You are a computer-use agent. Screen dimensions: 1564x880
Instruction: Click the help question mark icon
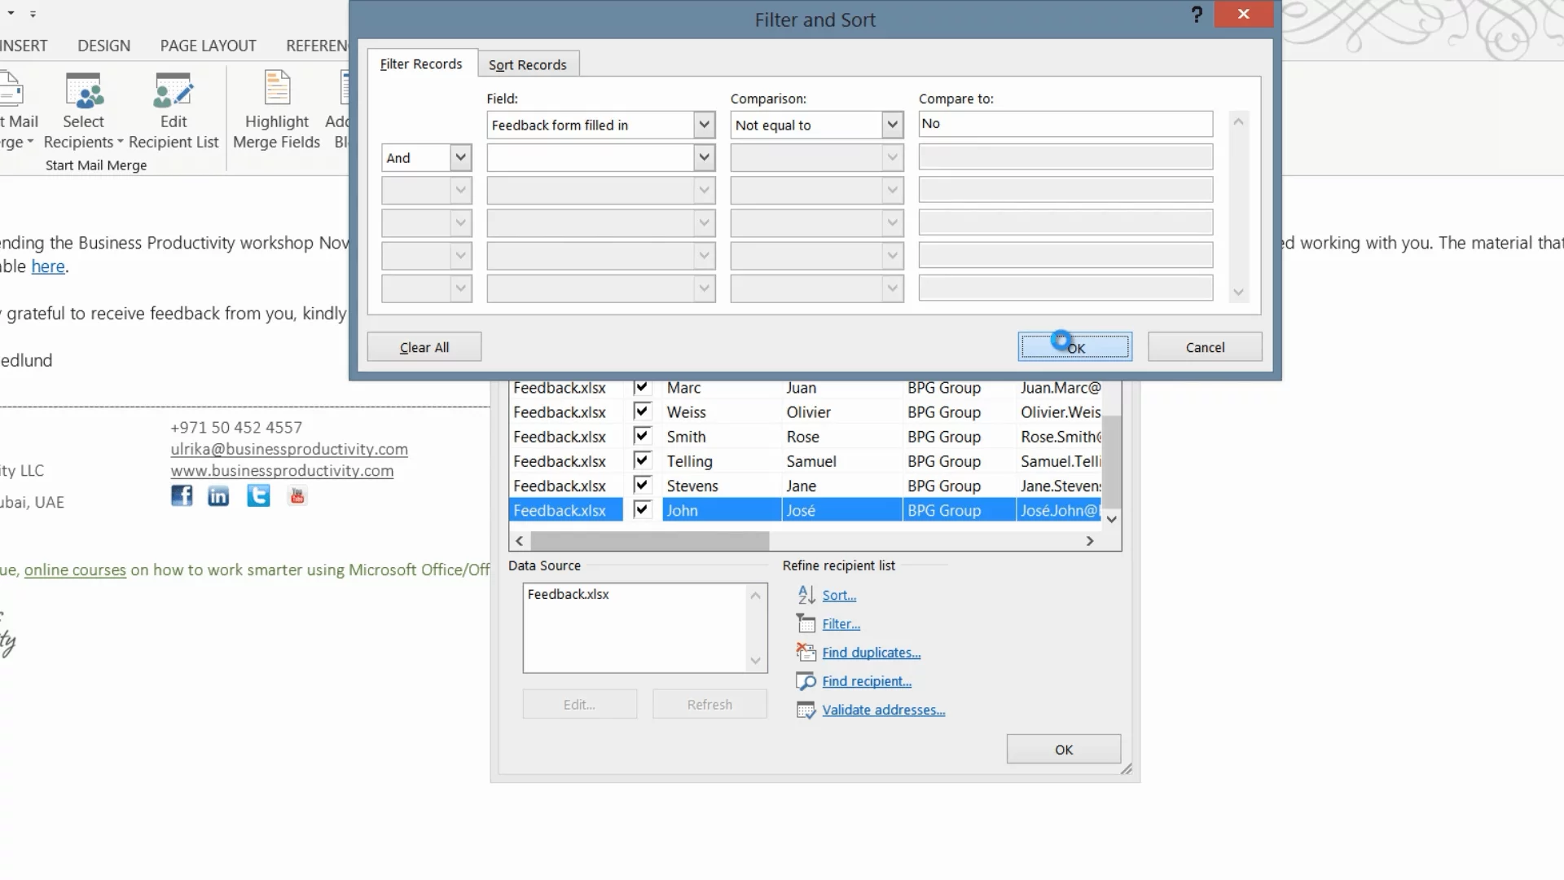click(x=1196, y=15)
